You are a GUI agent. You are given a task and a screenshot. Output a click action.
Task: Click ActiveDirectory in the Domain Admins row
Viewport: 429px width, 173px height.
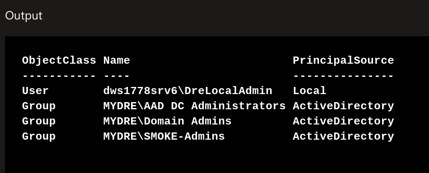(344, 122)
